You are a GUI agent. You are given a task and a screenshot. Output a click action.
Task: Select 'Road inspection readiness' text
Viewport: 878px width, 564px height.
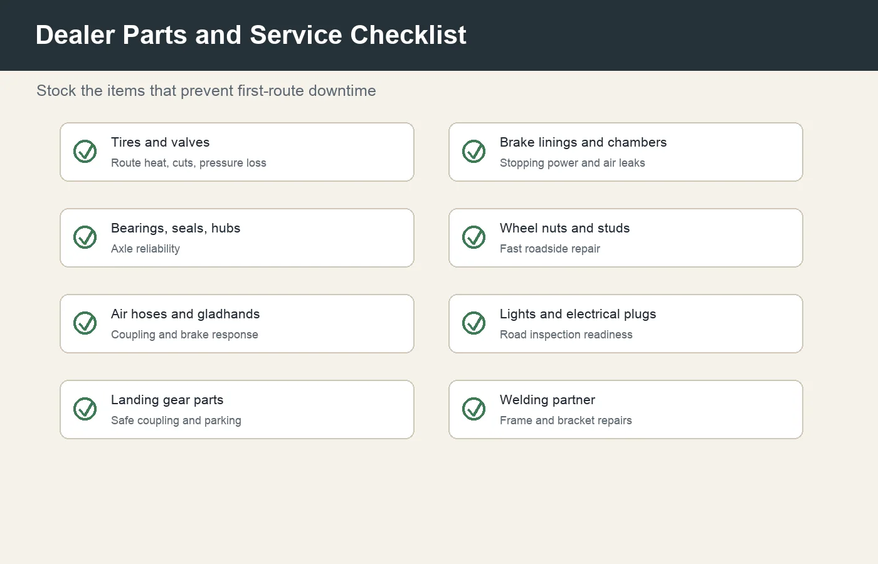click(x=566, y=335)
